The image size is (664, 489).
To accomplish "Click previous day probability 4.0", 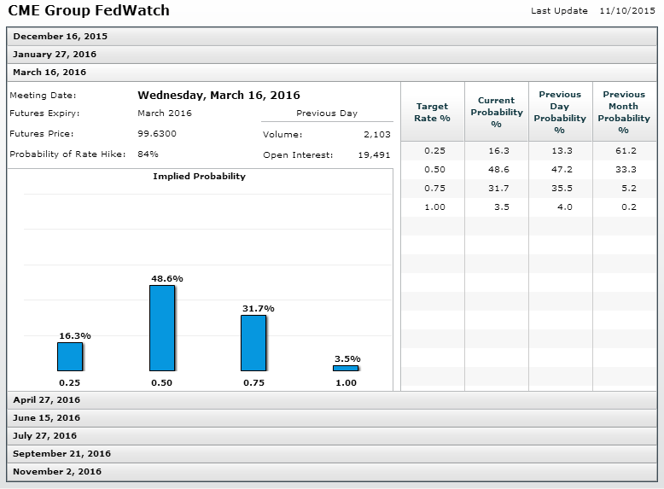I will pos(565,207).
